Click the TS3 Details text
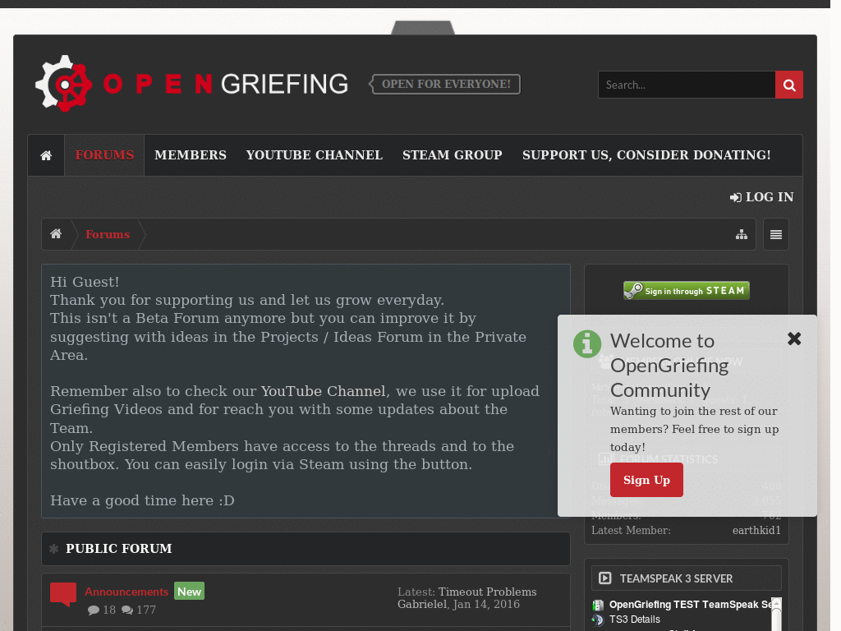841x631 pixels. pyautogui.click(x=635, y=619)
